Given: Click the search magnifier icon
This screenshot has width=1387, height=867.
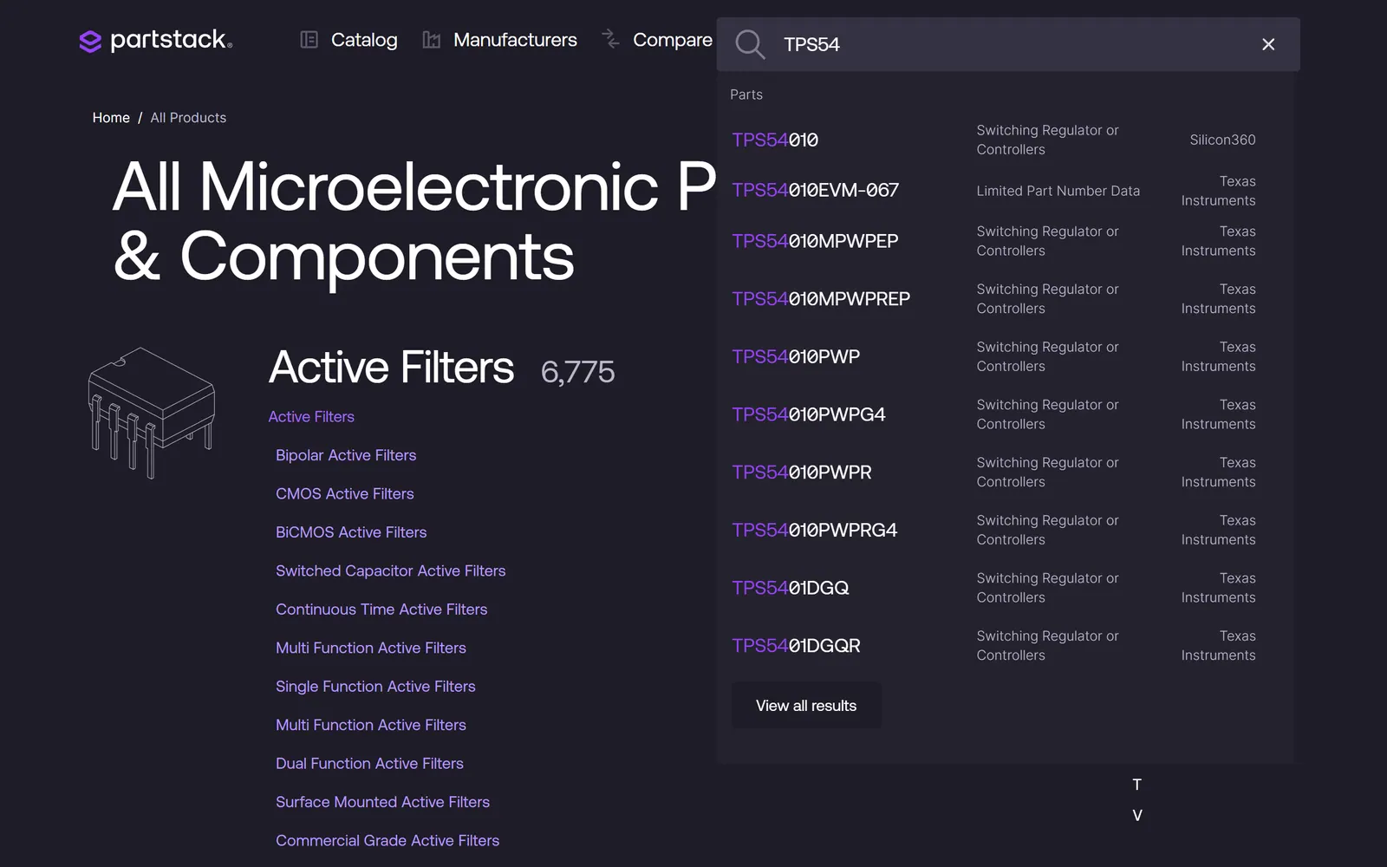Looking at the screenshot, I should [750, 44].
